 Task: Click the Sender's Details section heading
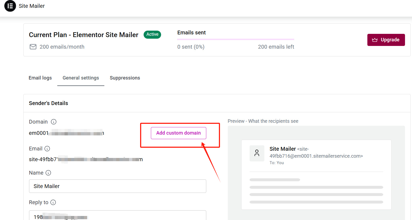48,103
